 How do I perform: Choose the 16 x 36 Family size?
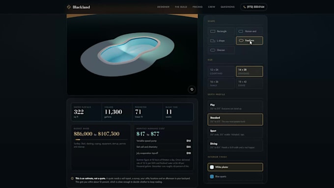(221, 83)
